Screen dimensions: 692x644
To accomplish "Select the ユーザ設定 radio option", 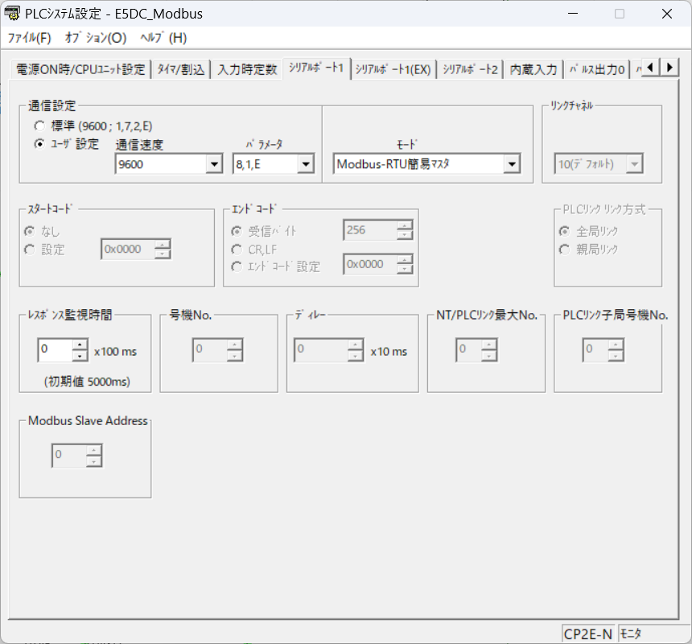I will point(39,144).
